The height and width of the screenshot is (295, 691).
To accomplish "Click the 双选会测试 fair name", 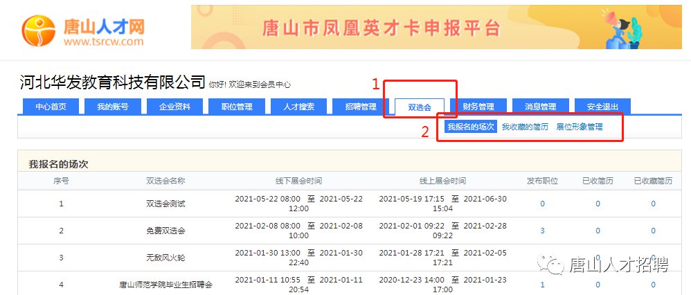I will click(x=165, y=204).
